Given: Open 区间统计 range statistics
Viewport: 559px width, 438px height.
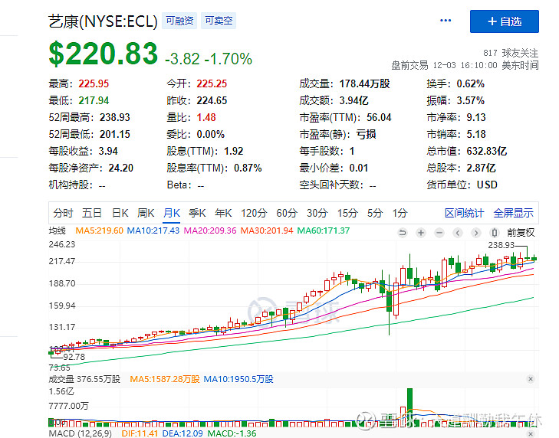Looking at the screenshot, I should (x=464, y=213).
